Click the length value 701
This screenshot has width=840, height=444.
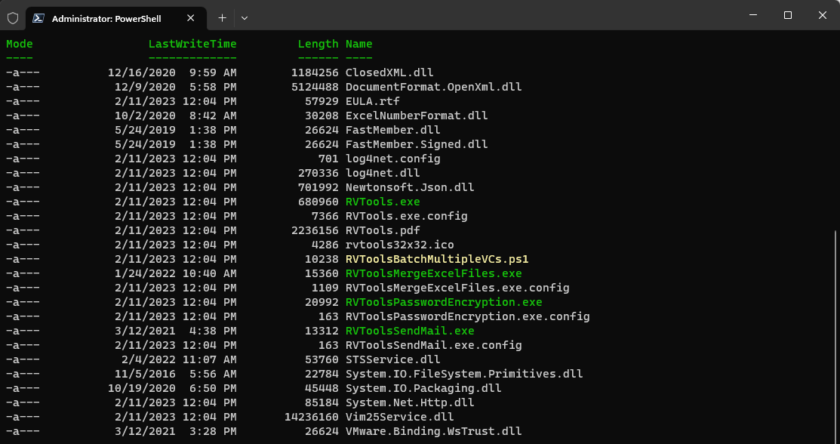point(328,159)
